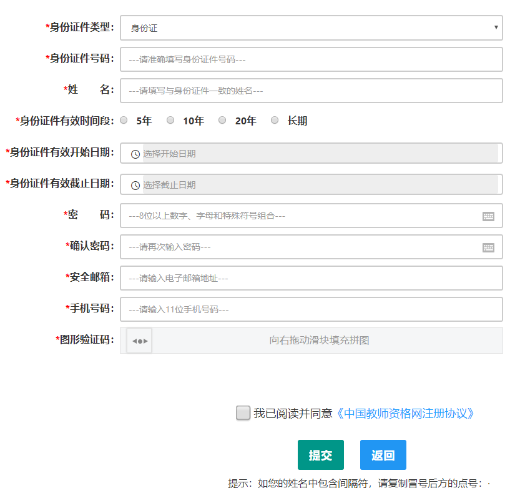This screenshot has width=515, height=498.
Task: Open virtual keyboard icon in confirm password field
Action: coord(488,247)
